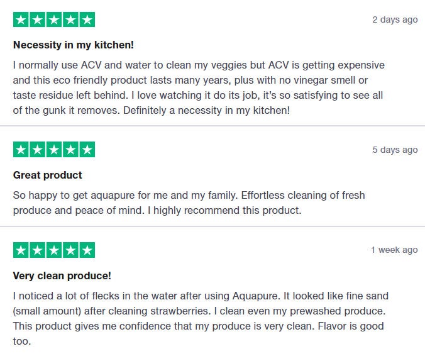Click the '1 week ago' timestamp

(x=394, y=250)
